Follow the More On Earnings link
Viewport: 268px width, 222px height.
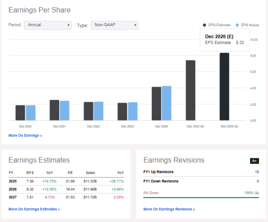point(25,135)
